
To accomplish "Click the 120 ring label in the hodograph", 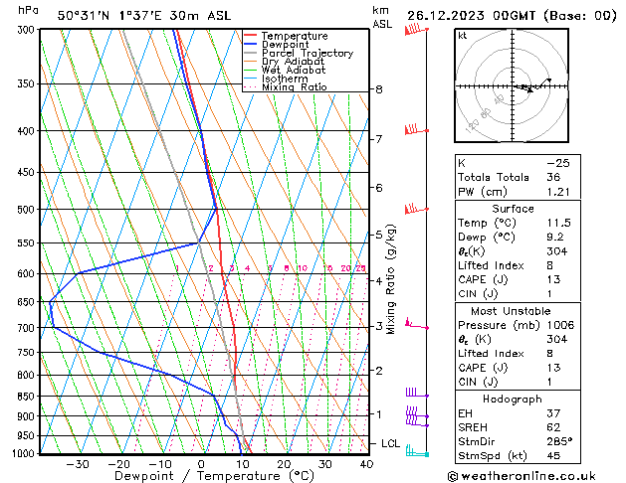I will 473,126.
